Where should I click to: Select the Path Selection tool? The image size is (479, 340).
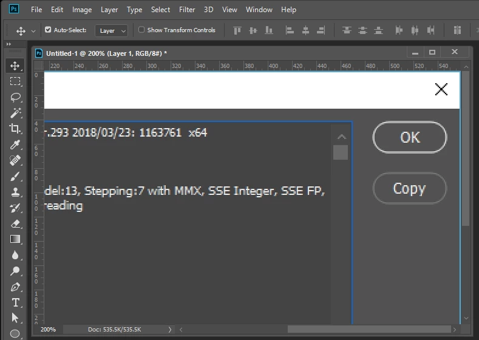(x=15, y=318)
